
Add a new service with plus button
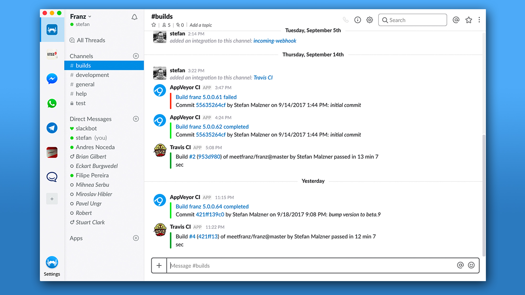[x=52, y=199]
